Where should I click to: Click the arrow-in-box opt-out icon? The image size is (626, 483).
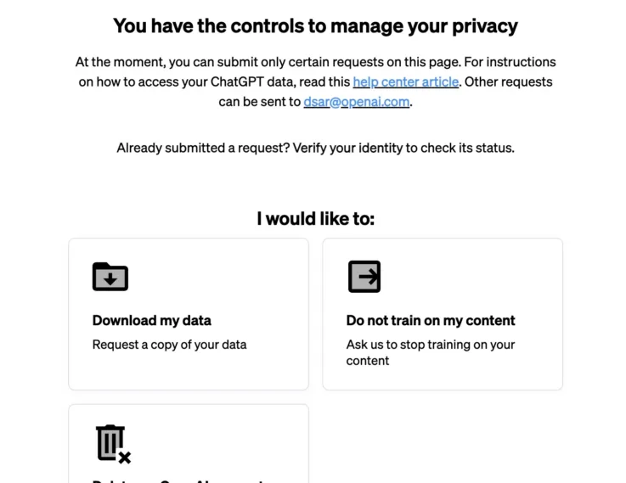(364, 277)
